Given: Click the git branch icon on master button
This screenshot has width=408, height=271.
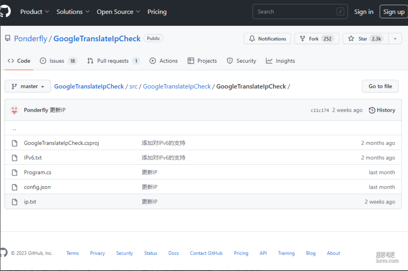Looking at the screenshot, I should click(x=14, y=86).
